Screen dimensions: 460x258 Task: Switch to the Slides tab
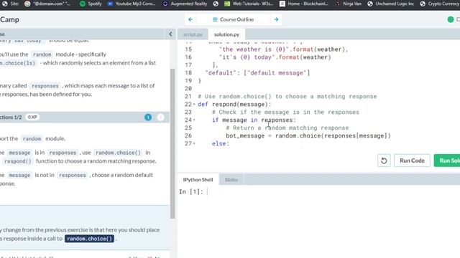[231, 180]
